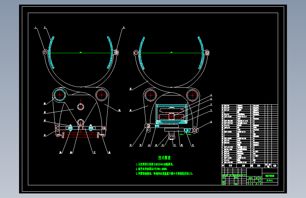Select the cyan hatched housing in right view
Image resolution: width=306 pixels, height=198 pixels.
coord(172,114)
